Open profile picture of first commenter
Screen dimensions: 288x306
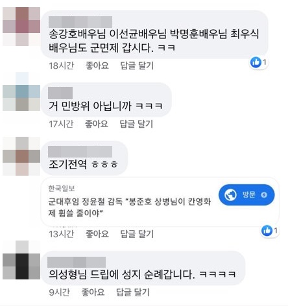21,27
